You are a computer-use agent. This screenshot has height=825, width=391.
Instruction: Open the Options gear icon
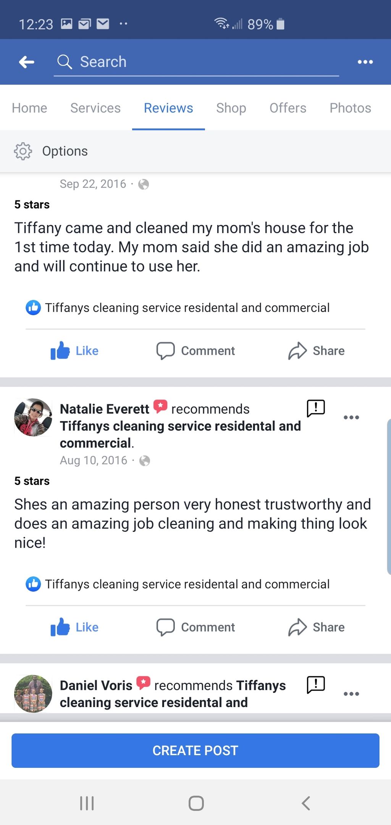(x=23, y=151)
